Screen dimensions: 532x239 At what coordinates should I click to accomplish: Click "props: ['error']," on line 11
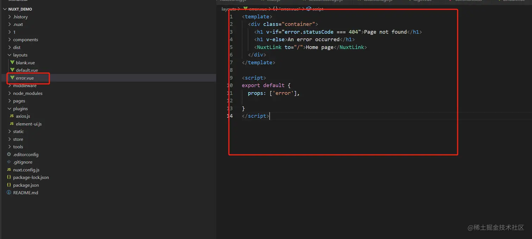point(274,93)
